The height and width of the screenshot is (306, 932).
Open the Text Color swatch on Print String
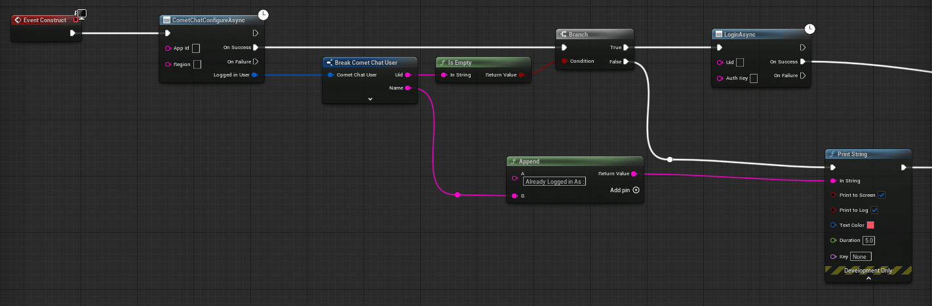tap(870, 225)
